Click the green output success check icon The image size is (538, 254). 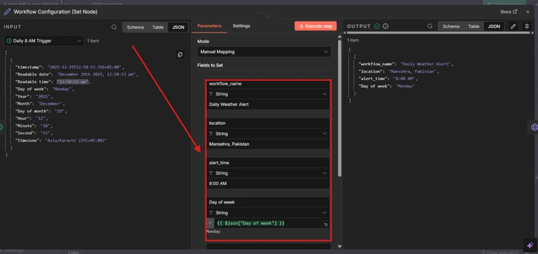(377, 26)
